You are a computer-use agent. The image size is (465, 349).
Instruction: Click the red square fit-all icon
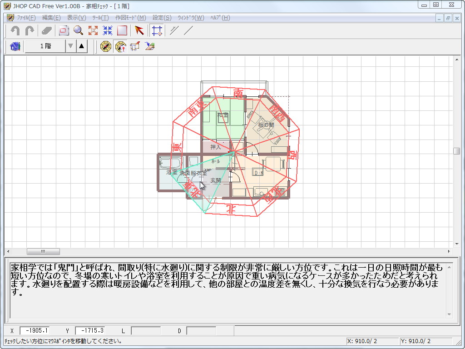pyautogui.click(x=122, y=30)
